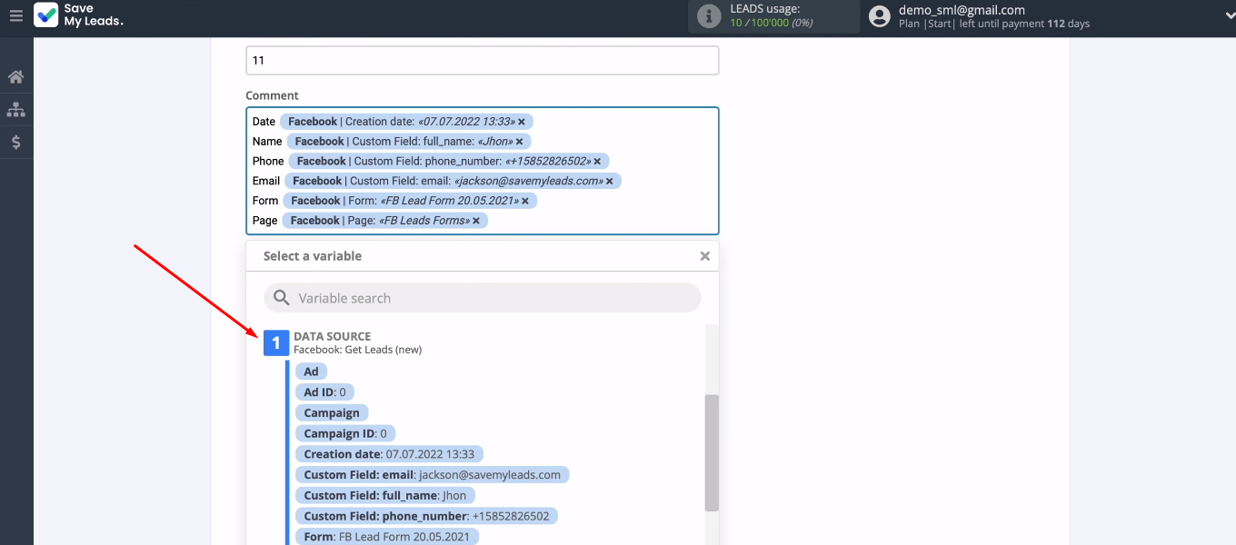
Task: Remove the full_name tag from Comment
Action: (520, 142)
